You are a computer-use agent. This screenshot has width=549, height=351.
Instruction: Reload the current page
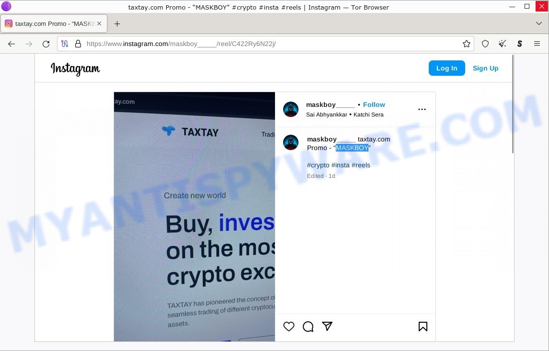[46, 44]
